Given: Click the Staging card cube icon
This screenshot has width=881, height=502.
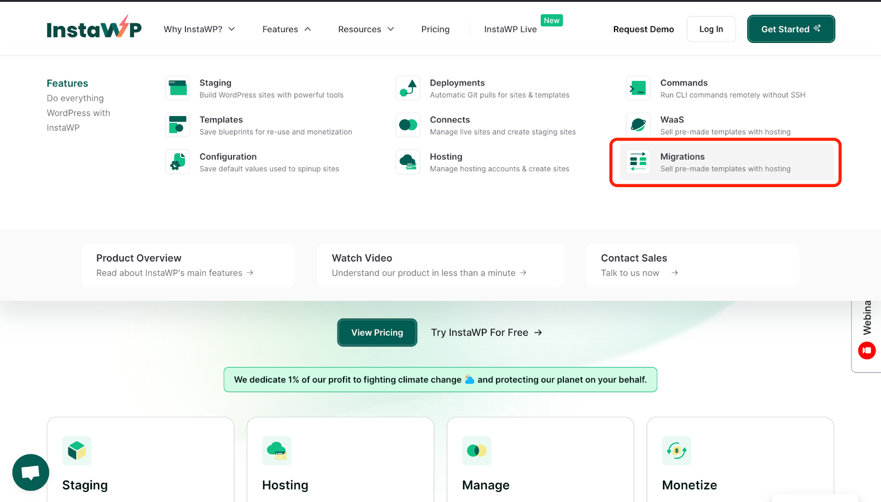Looking at the screenshot, I should coord(77,451).
